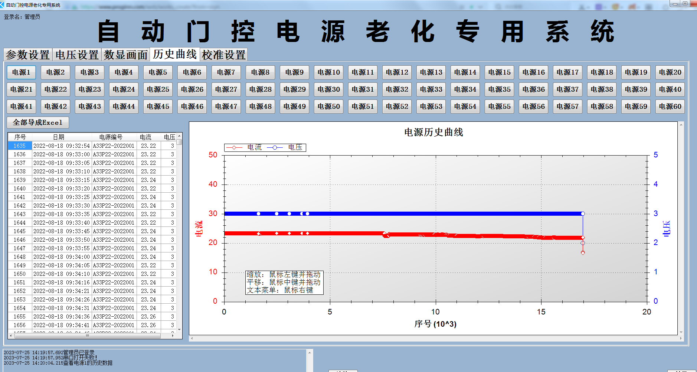Viewport: 697px width, 372px height.
Task: Click the 电源24 button
Action: [124, 89]
